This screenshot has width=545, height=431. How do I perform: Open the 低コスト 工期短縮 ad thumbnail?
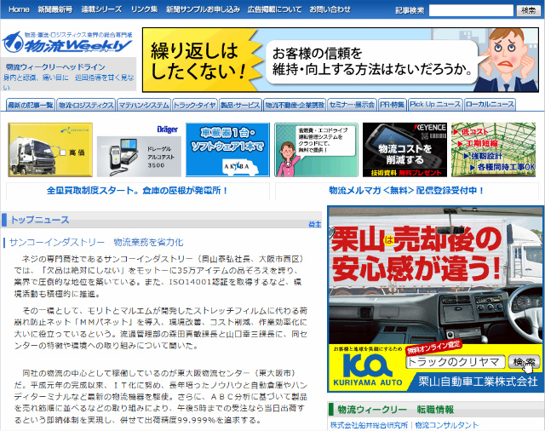[493, 150]
